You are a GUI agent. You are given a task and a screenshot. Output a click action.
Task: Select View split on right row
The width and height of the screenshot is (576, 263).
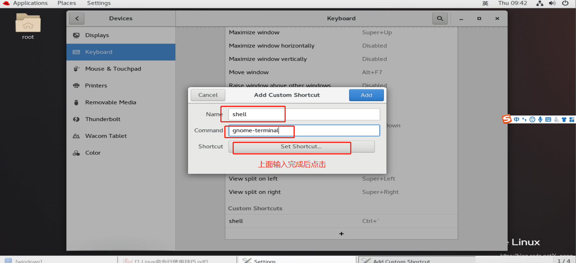341,192
